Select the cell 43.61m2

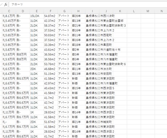[x=50, y=50]
